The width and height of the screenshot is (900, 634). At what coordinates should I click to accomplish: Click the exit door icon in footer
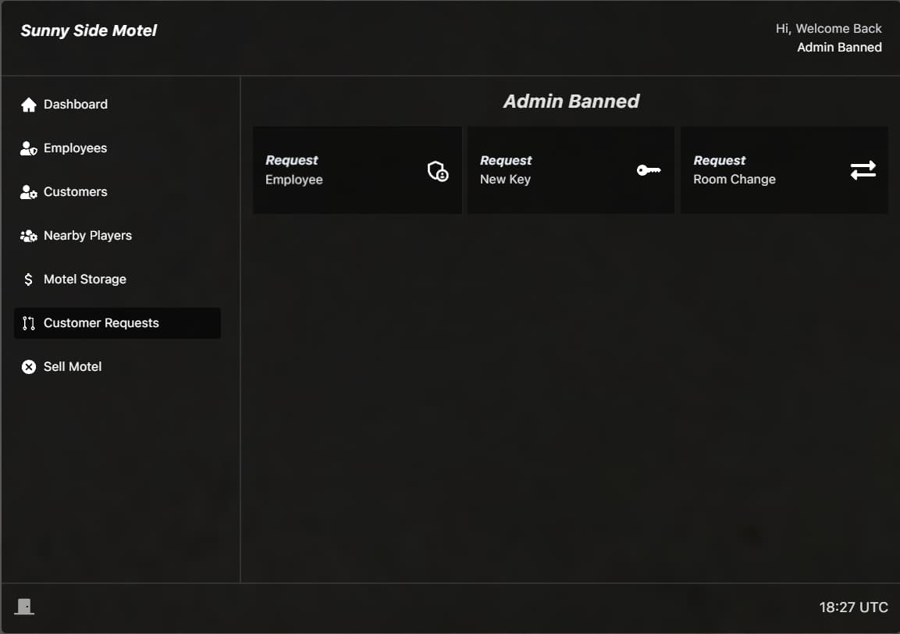tap(24, 607)
